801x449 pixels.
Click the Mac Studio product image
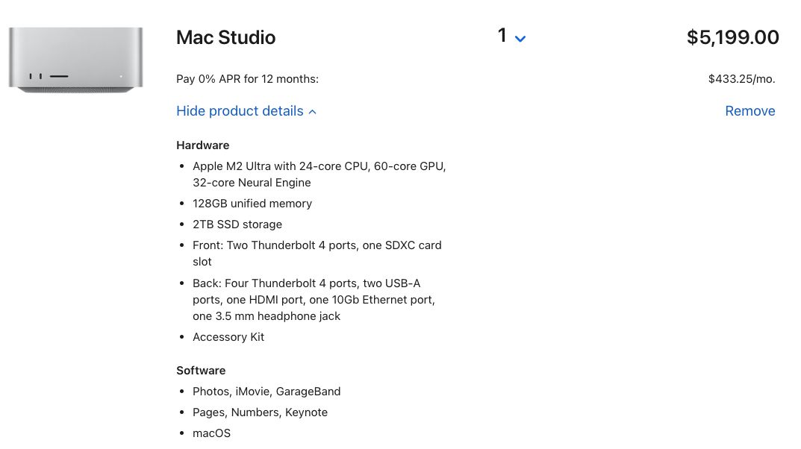75,60
